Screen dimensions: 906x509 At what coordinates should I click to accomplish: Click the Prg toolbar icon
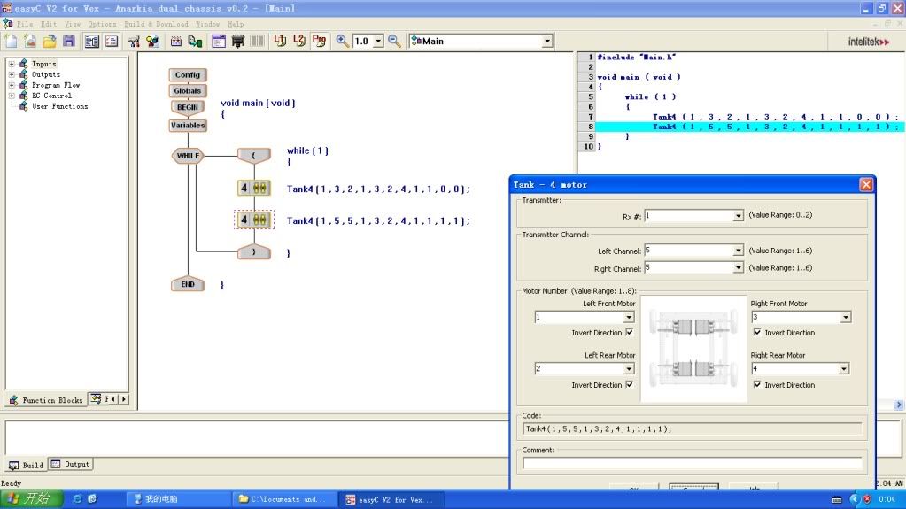[319, 41]
